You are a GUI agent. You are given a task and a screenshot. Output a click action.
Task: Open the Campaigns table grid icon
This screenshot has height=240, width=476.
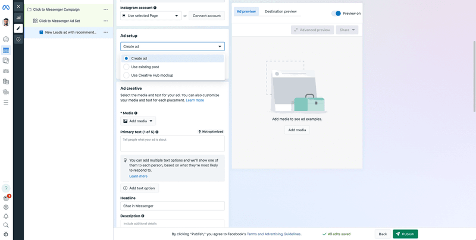(6, 50)
